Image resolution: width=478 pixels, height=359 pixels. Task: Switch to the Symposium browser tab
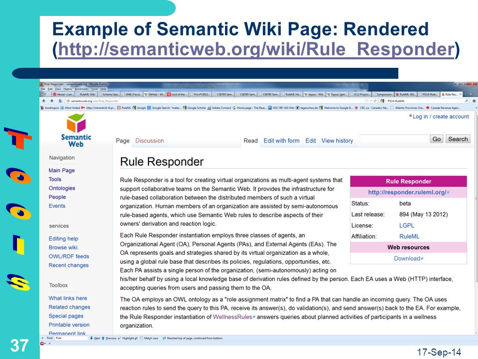(383, 94)
